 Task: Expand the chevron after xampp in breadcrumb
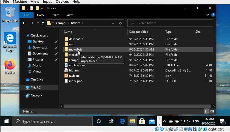point(68,23)
